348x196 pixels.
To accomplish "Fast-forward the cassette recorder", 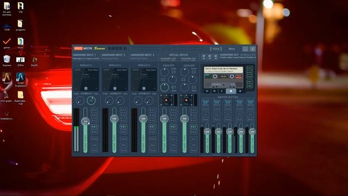I will coord(214,91).
